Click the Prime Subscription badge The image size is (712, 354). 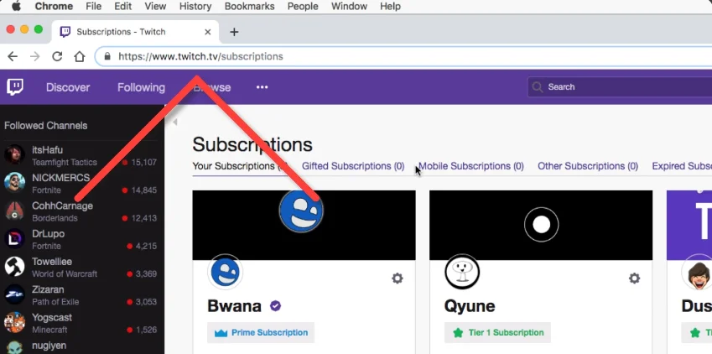pos(261,333)
